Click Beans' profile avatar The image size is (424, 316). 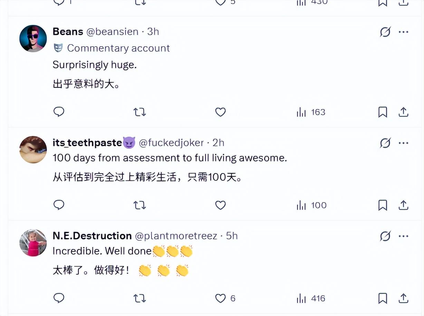coord(33,38)
